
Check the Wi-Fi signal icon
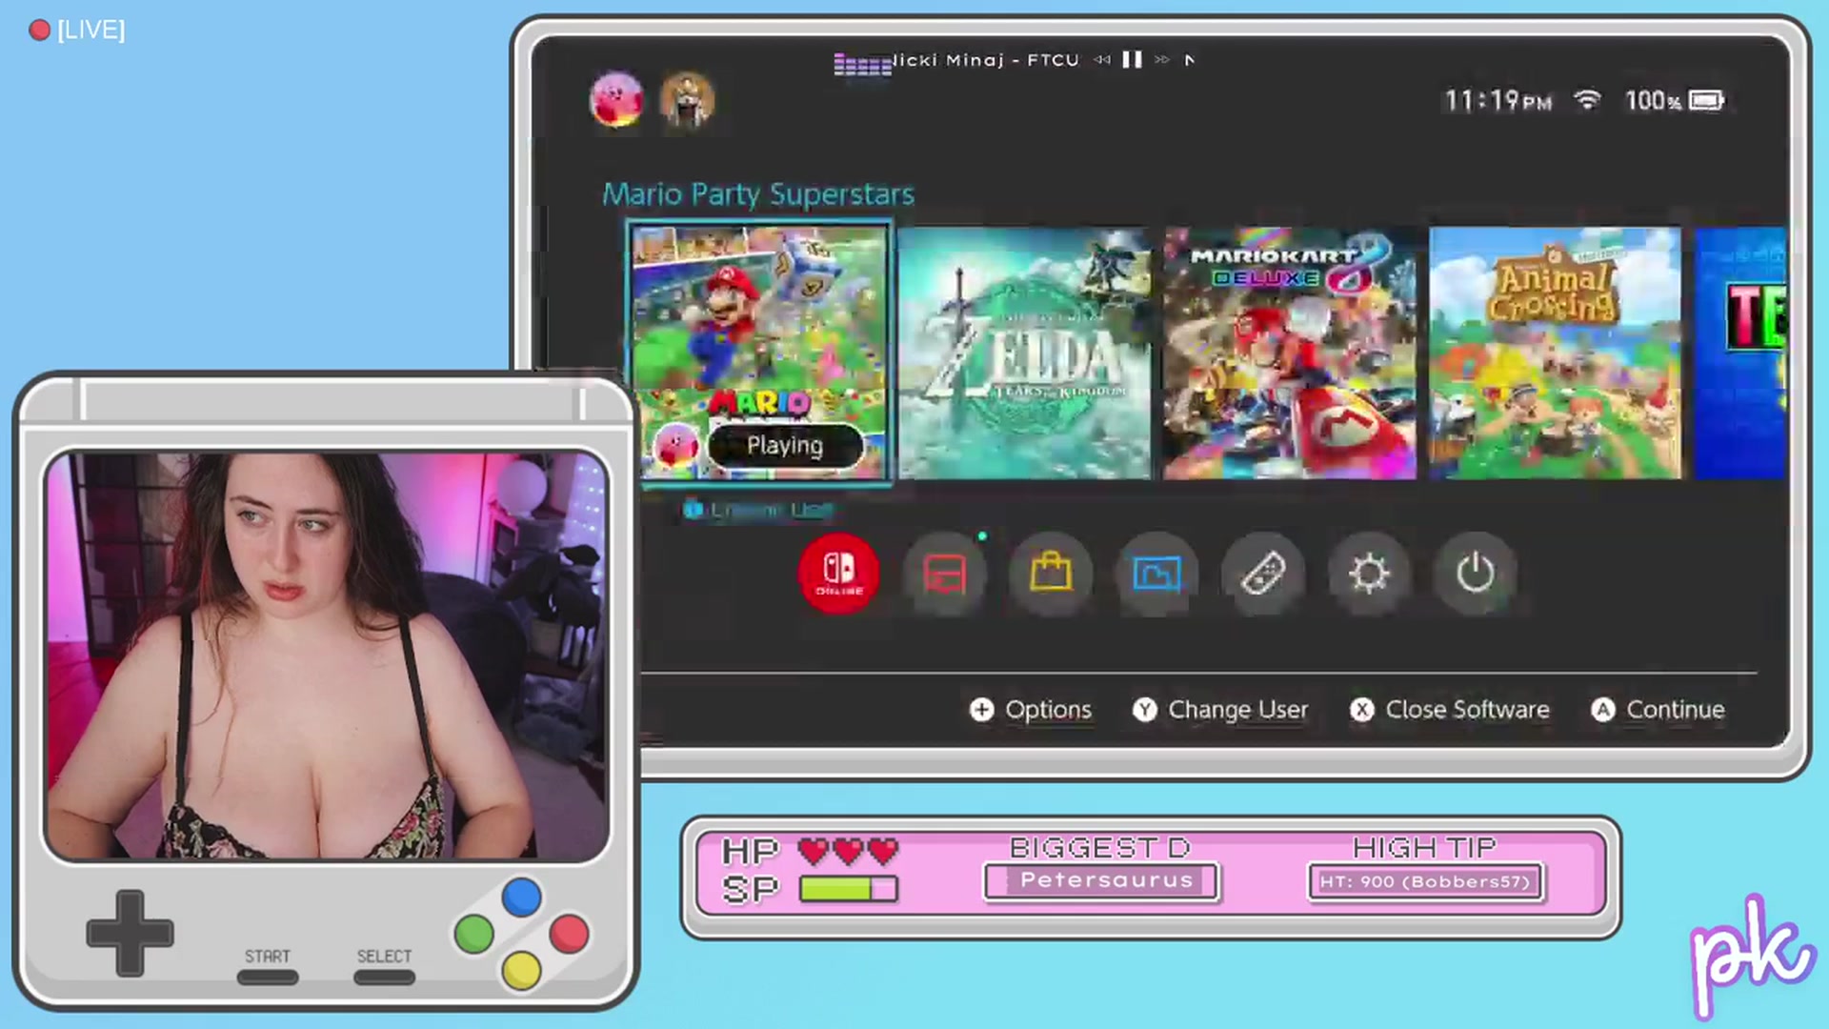pos(1587,100)
